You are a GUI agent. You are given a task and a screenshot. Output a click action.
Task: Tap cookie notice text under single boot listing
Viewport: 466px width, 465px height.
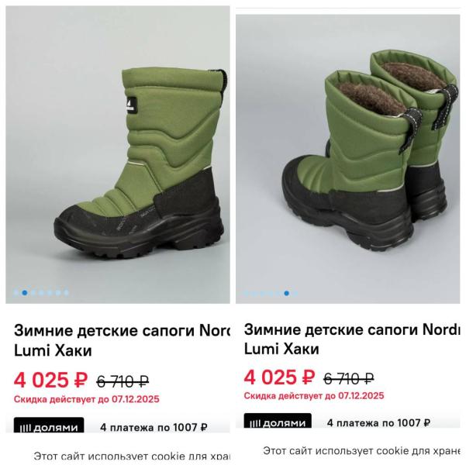tap(132, 456)
